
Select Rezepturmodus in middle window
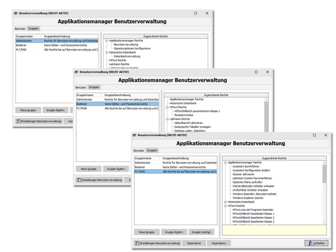click(x=184, y=115)
